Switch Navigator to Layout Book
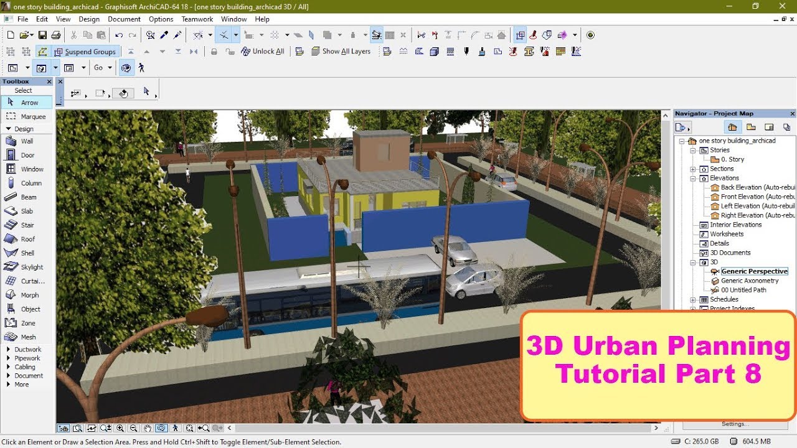This screenshot has width=797, height=448. coord(769,128)
